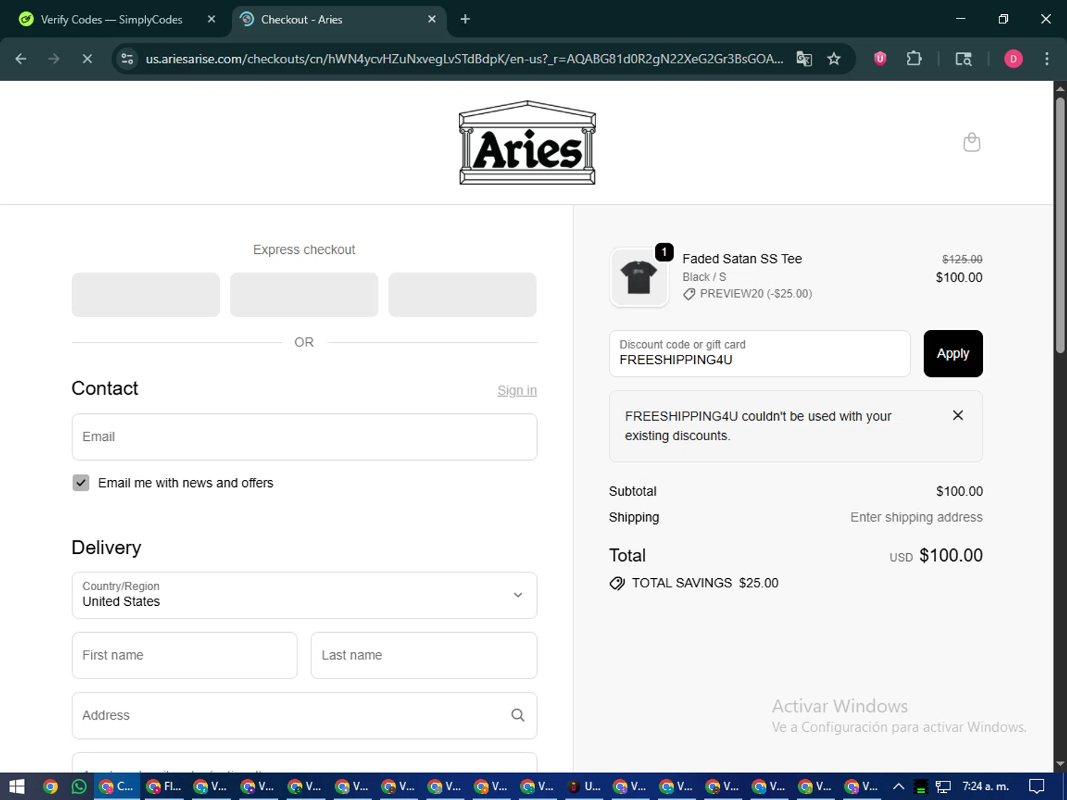Click the Faded Satan SS Tee thumbnail

639,277
